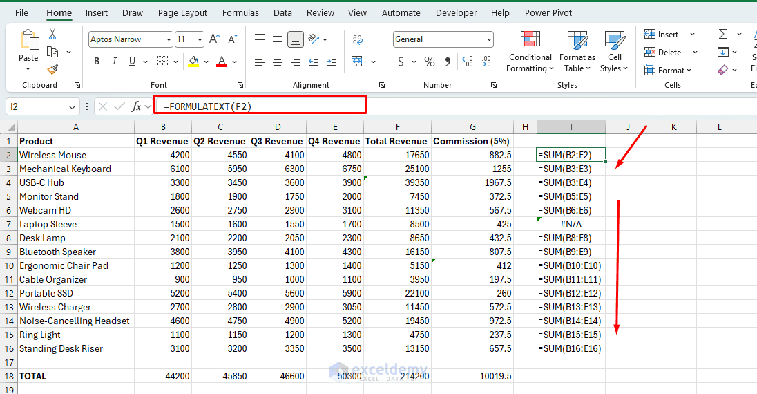Switch to the Page Layout tab
The width and height of the screenshot is (757, 394).
182,13
